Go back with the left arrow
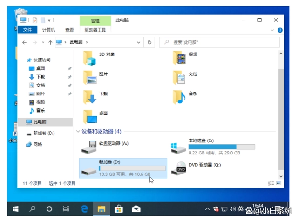298x221 pixels. pyautogui.click(x=24, y=42)
